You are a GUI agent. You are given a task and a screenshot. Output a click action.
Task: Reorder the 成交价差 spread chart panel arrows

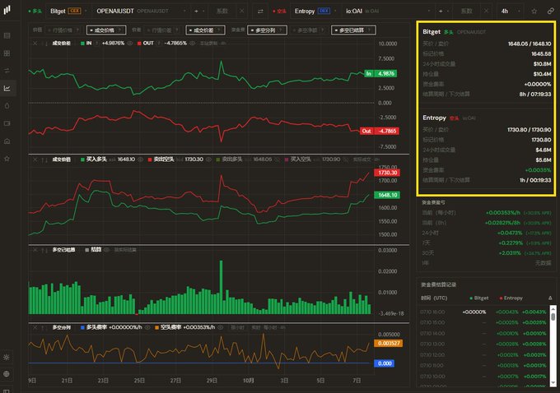click(x=44, y=44)
